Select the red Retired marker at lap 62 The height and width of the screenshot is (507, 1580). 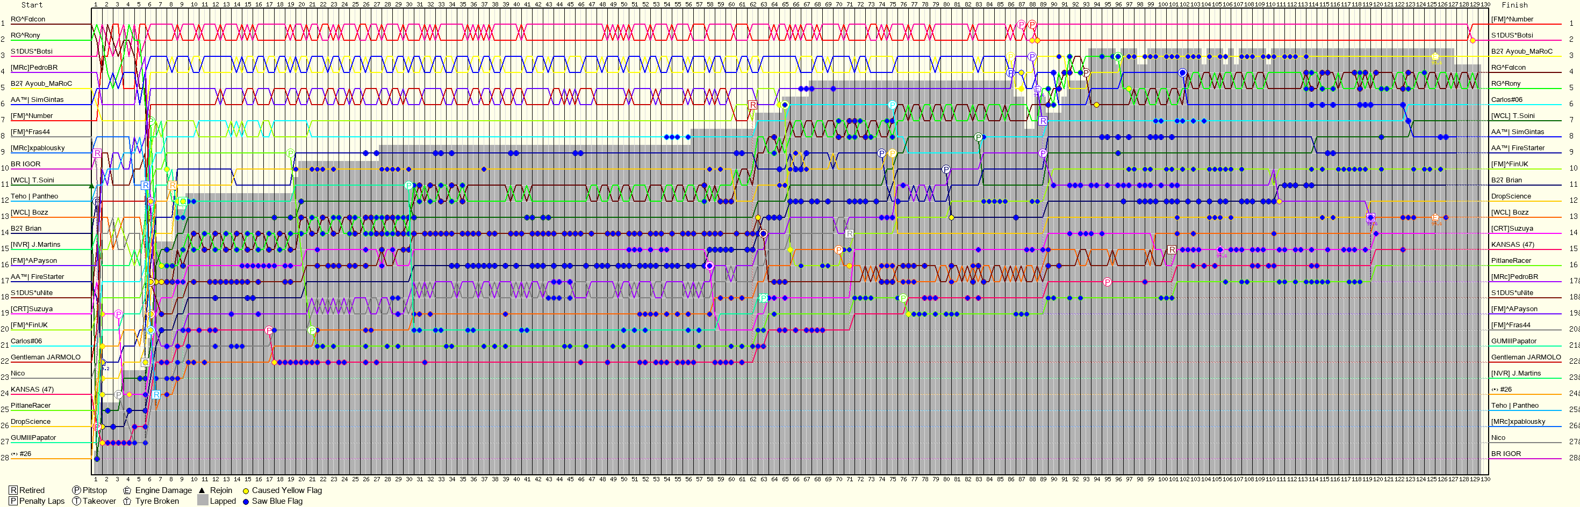[x=753, y=105]
